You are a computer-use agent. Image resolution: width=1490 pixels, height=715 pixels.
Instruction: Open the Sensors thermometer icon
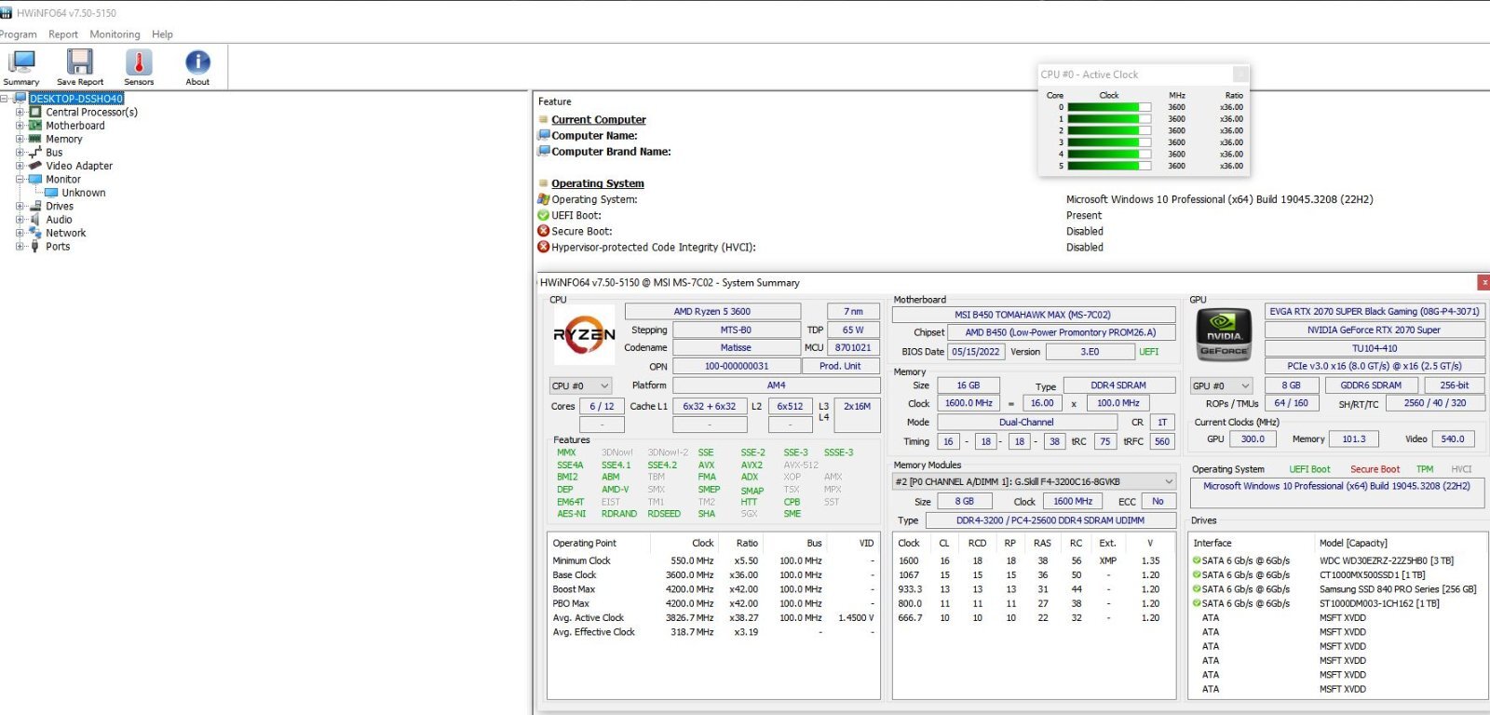tap(139, 62)
